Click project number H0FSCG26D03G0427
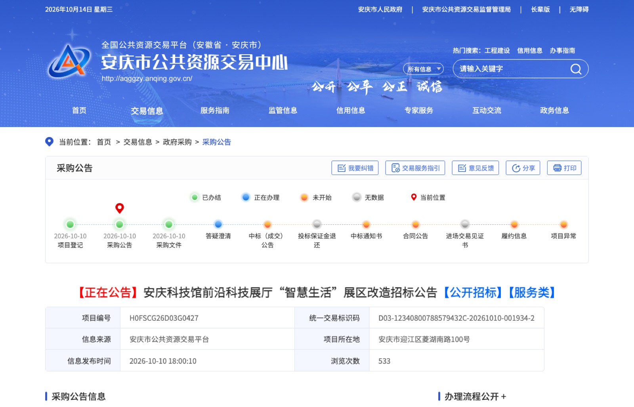 pyautogui.click(x=164, y=318)
